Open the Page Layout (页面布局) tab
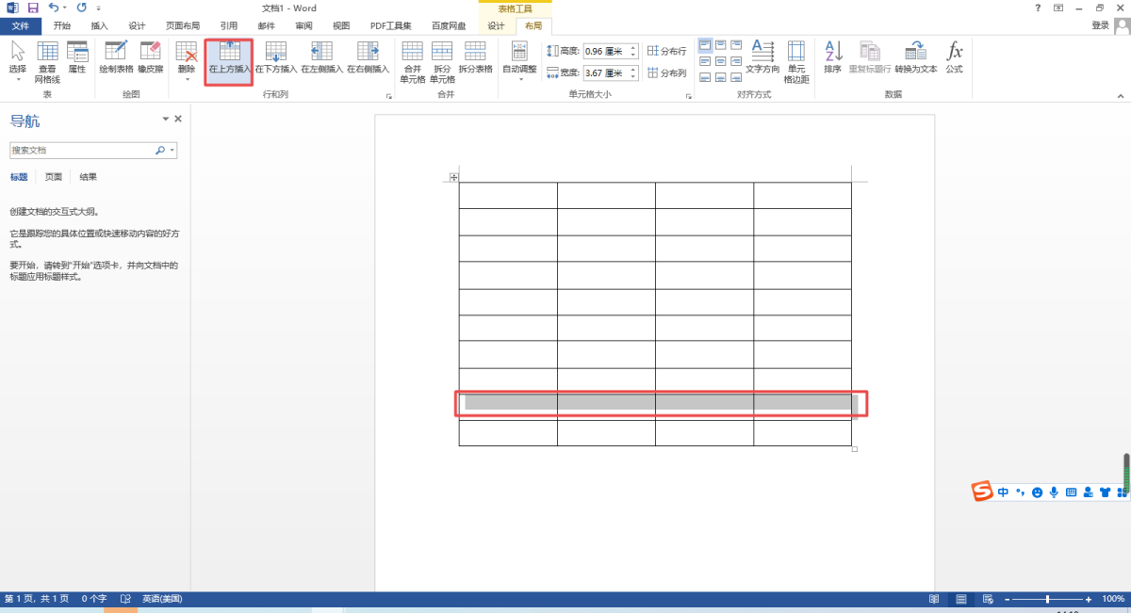The height and width of the screenshot is (613, 1131). [x=183, y=25]
